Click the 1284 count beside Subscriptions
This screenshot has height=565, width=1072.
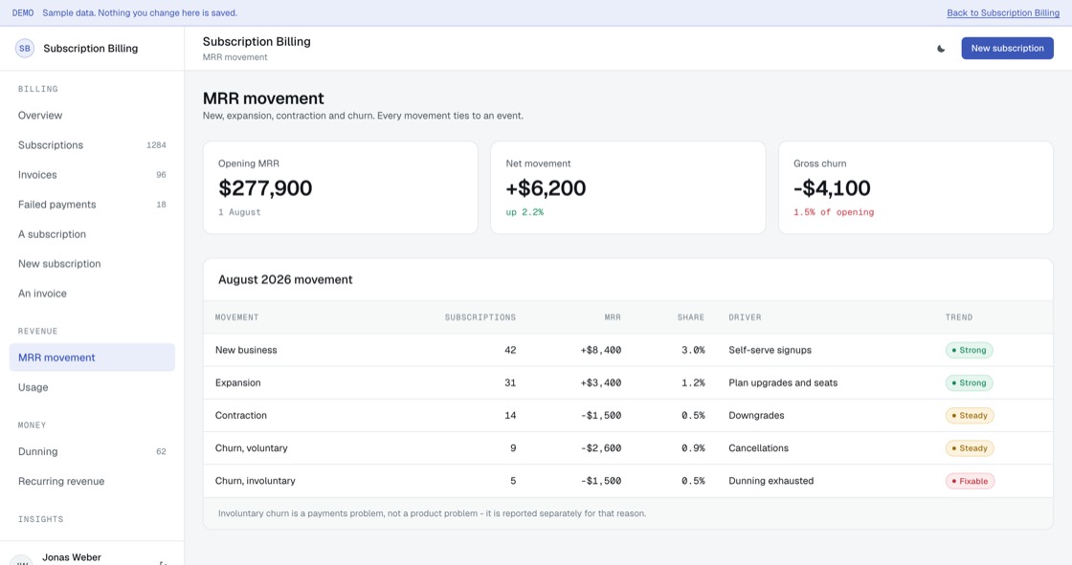[x=156, y=145]
